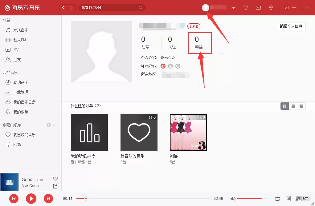Mute with the speaker icon
This screenshot has height=206, width=315.
click(x=233, y=199)
